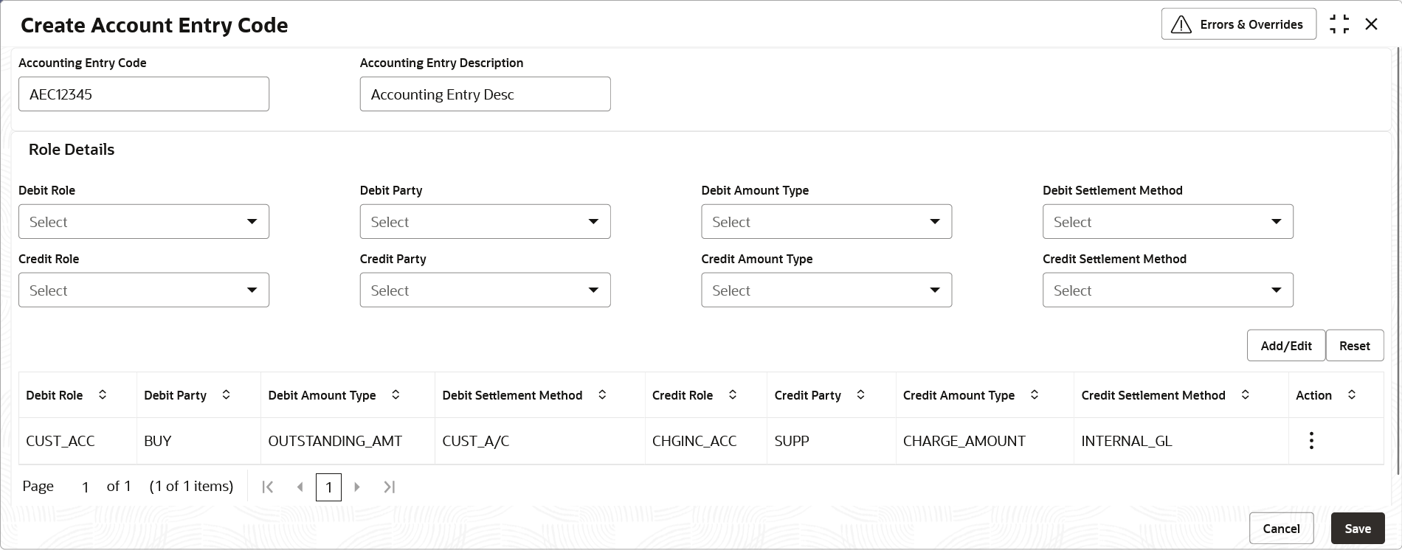Expand the Credit Amount Type dropdown
1402x550 pixels.
pos(826,290)
